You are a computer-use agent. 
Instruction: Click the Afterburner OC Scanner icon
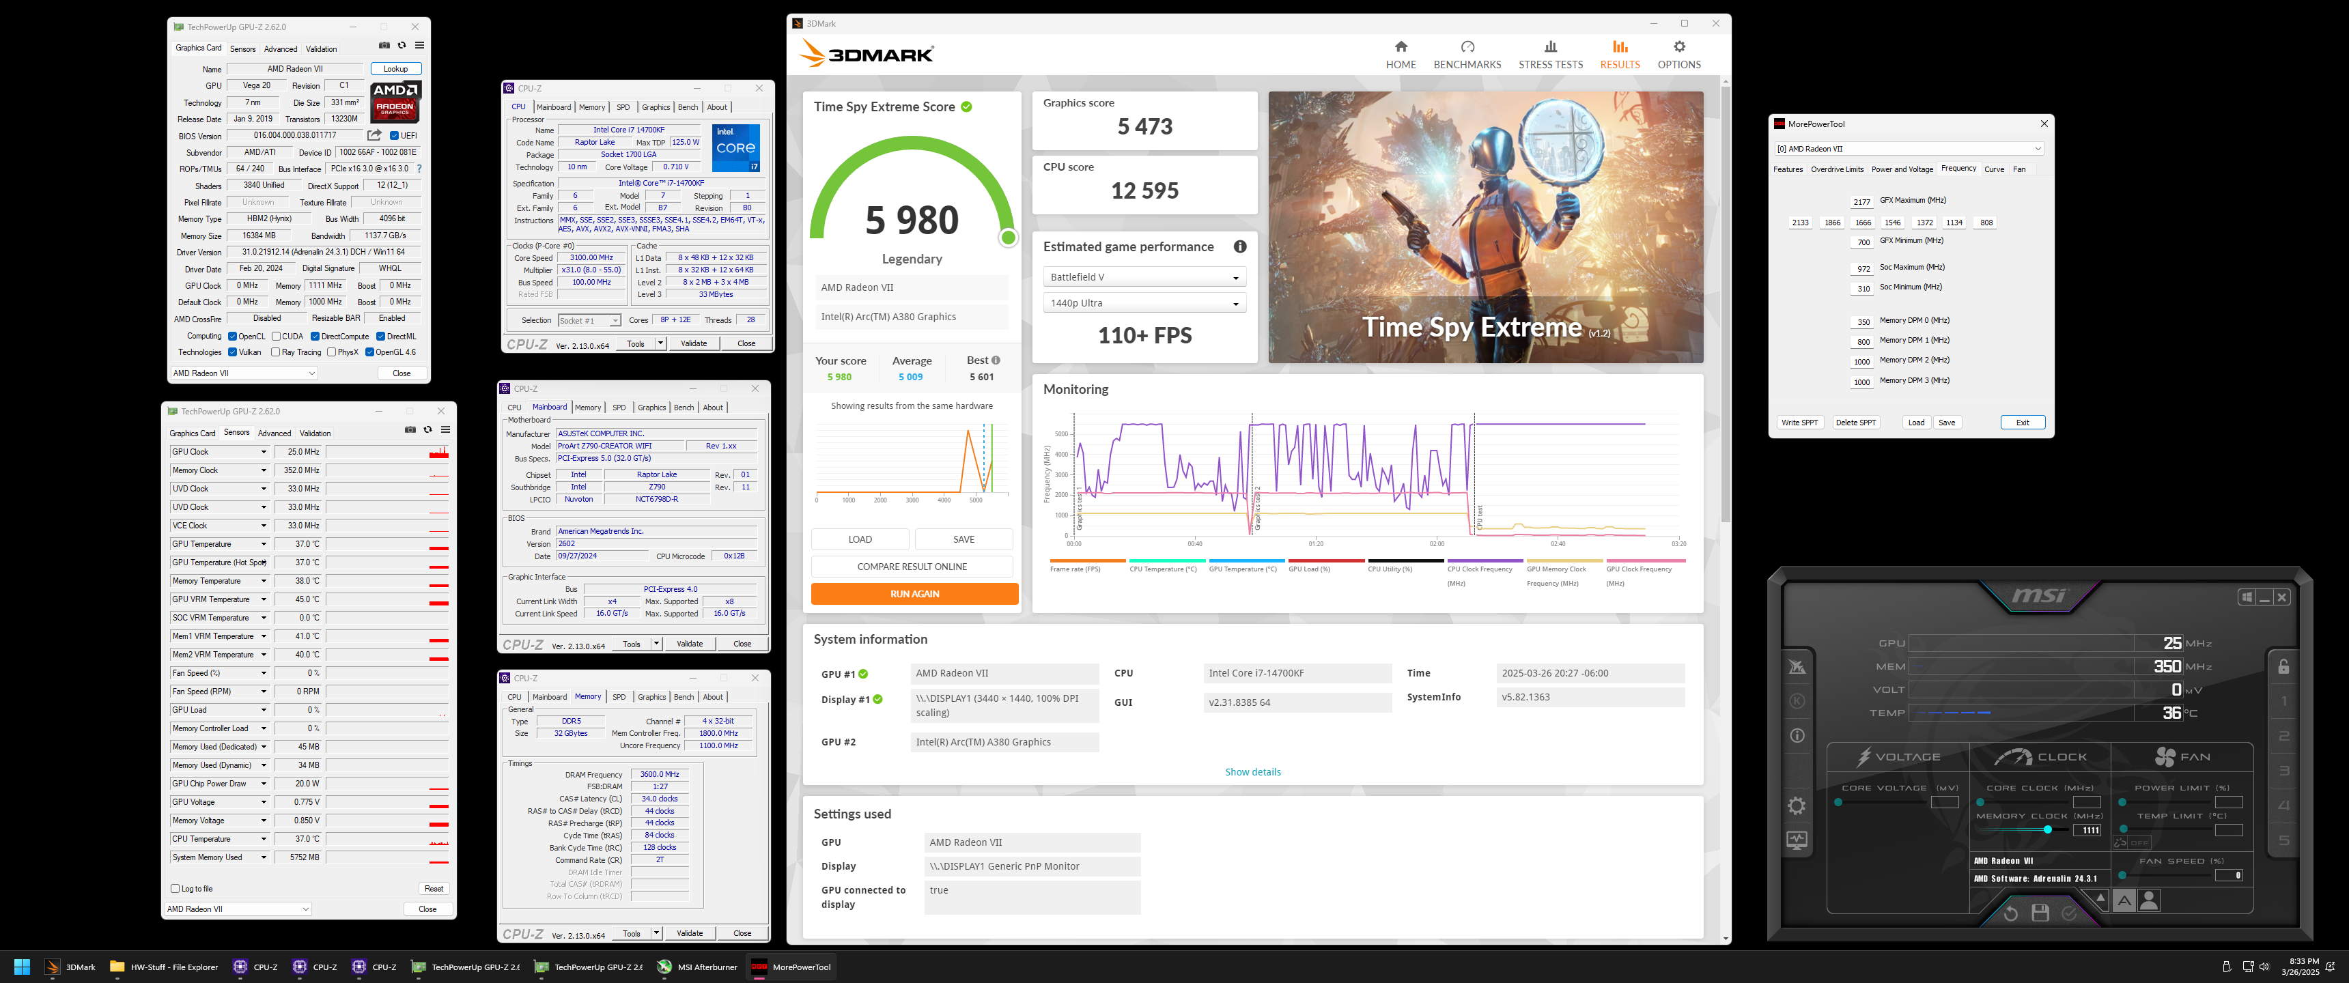tap(1797, 666)
